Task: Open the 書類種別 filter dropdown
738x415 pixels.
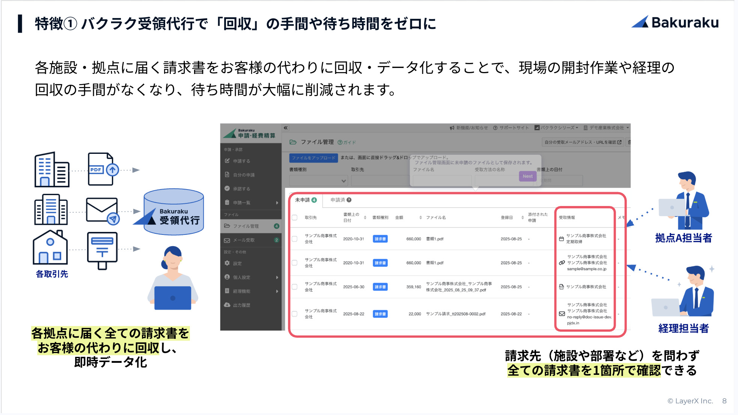Action: [318, 181]
